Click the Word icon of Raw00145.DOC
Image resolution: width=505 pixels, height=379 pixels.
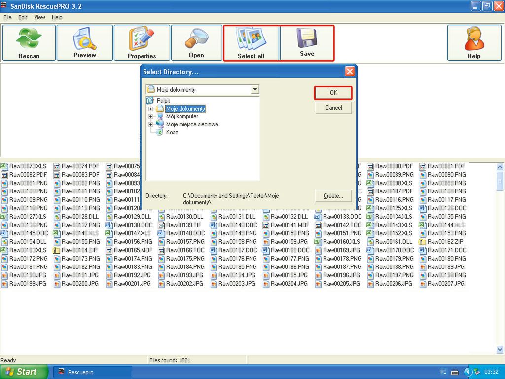tap(4, 233)
